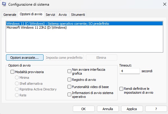The height and width of the screenshot is (114, 168).
Task: Select Microsoft Windows 11 23h2 (D:\Windows) entry
Action: 84,27
